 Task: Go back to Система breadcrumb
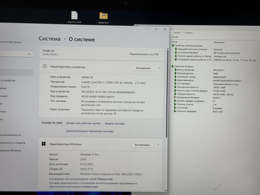[50, 39]
